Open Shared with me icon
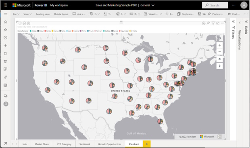The height and width of the screenshot is (148, 250). click(x=5, y=77)
